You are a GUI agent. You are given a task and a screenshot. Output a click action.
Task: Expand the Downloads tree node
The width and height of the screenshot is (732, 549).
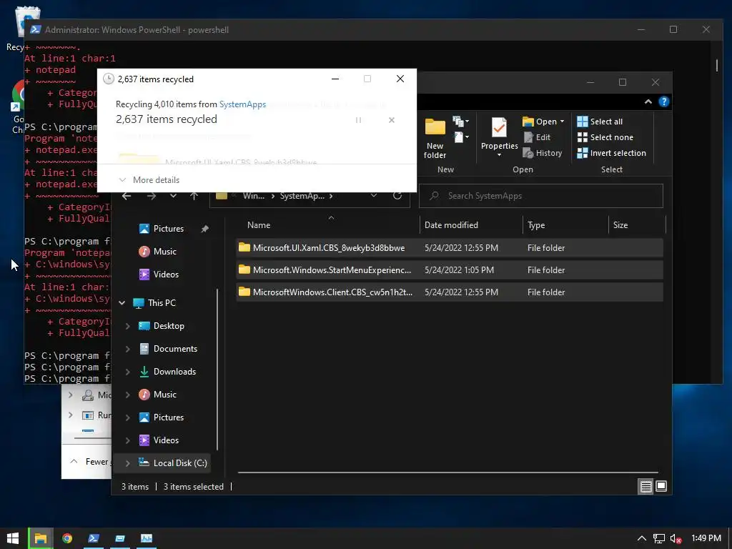[127, 372]
